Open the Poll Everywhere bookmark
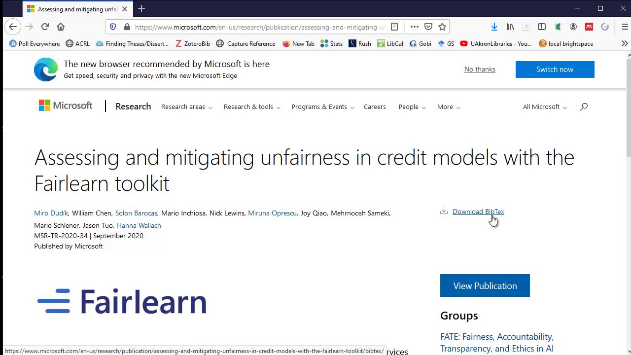The image size is (631, 355). coord(34,43)
